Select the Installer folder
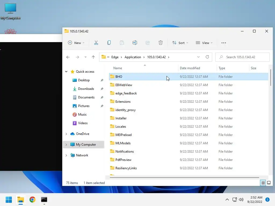The image size is (275, 206). (x=189, y=118)
